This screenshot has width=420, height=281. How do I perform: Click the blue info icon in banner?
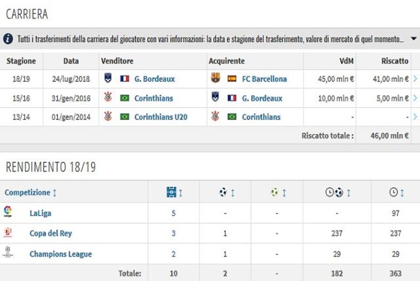click(x=8, y=39)
